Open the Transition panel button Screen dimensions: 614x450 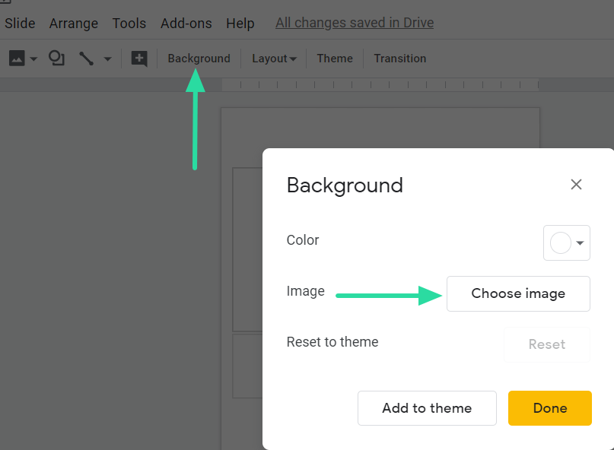point(399,59)
